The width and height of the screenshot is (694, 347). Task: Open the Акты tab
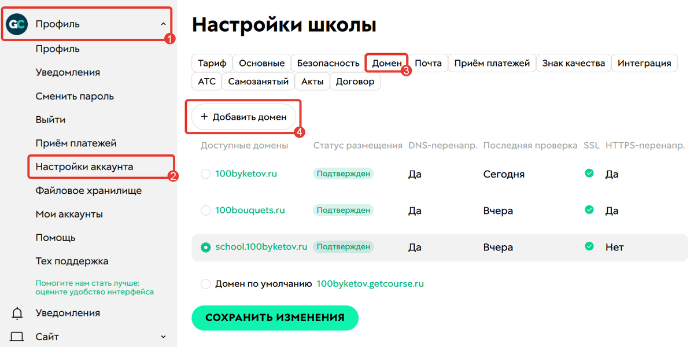pos(312,82)
